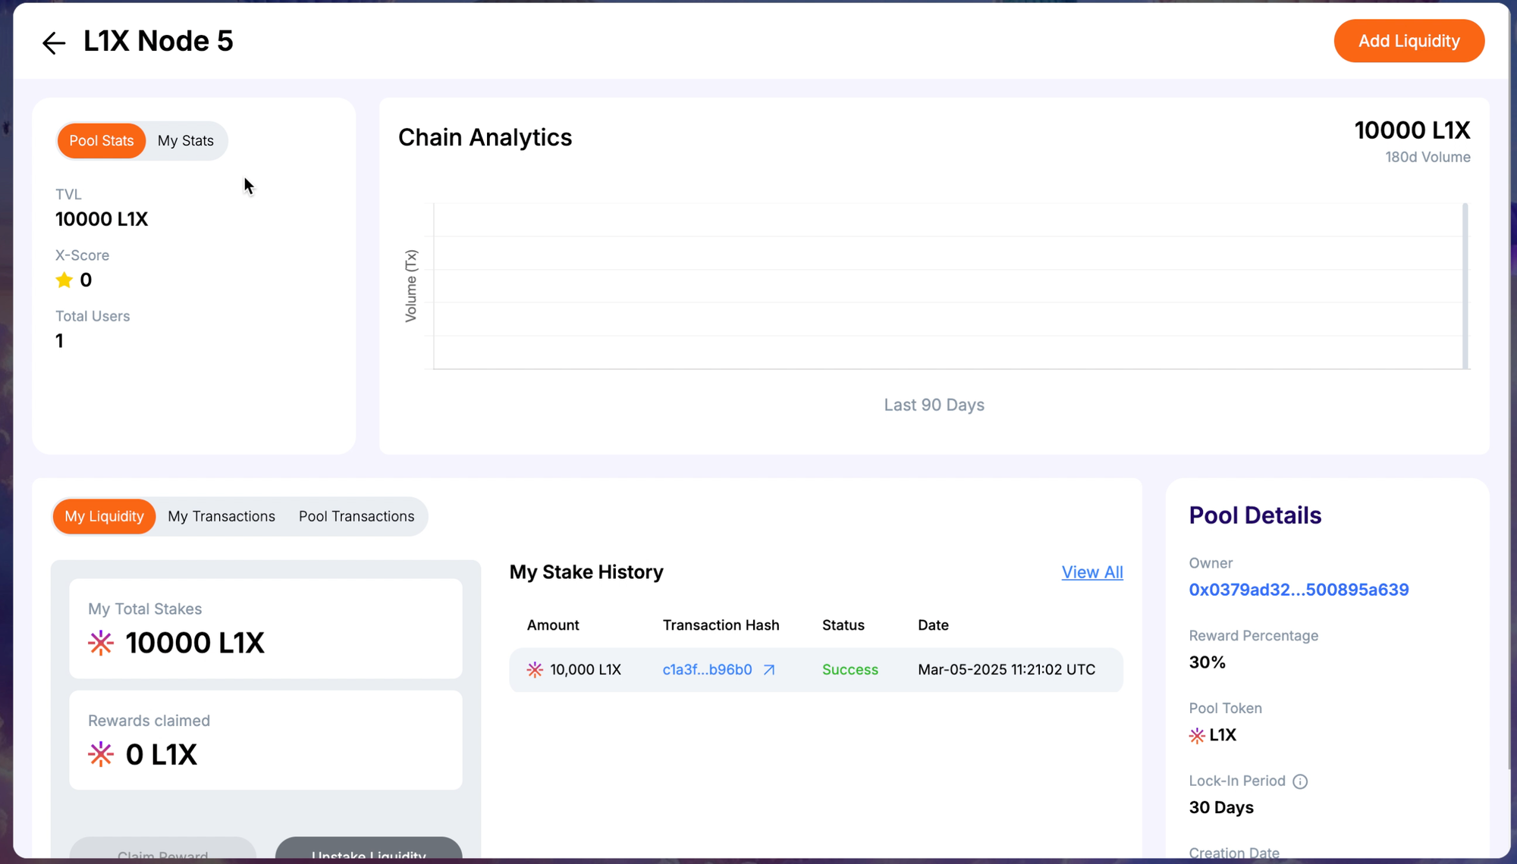
Task: Open transaction hash external link arrow
Action: click(x=769, y=670)
